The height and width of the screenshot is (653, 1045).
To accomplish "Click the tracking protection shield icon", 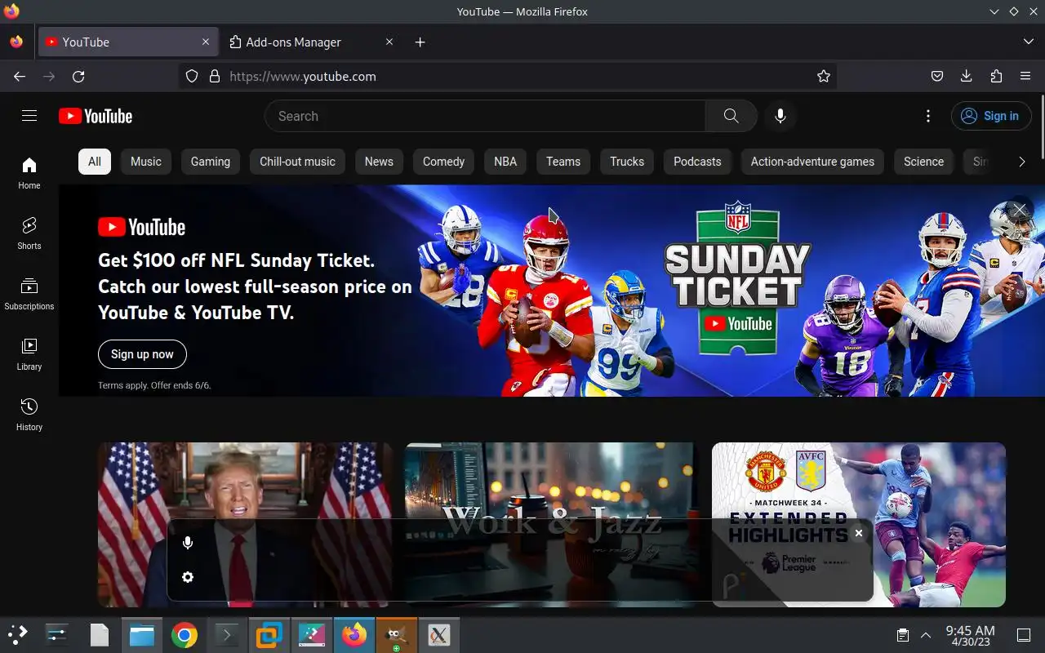I will [192, 76].
